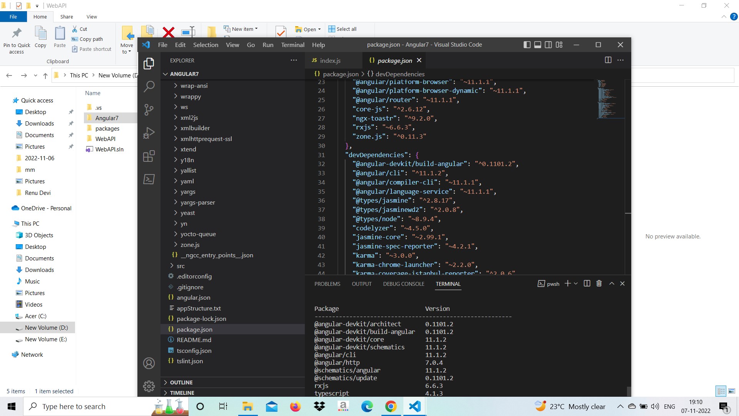Toggle primary side bar visibility
The width and height of the screenshot is (739, 416).
pyautogui.click(x=527, y=45)
